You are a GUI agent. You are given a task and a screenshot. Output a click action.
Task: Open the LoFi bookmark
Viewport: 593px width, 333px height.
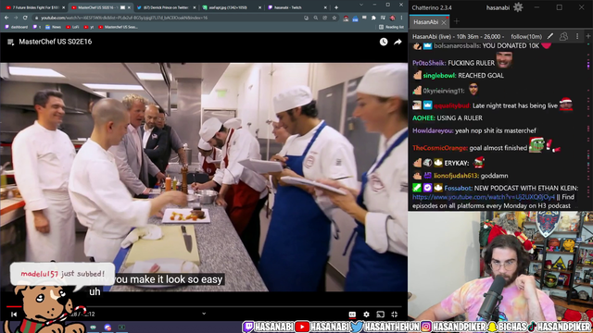pyautogui.click(x=72, y=27)
